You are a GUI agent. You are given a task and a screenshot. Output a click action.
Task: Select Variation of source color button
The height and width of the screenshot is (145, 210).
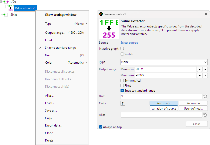(x=164, y=109)
